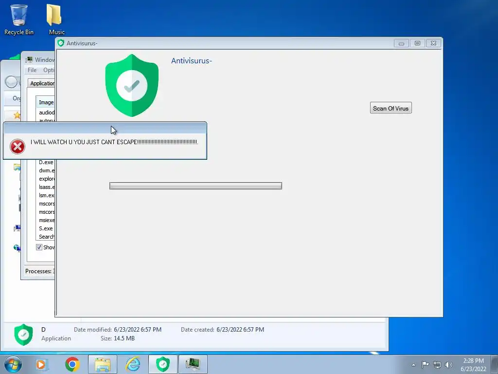
Task: Switch to Task Manager in taskbar
Action: tap(193, 364)
